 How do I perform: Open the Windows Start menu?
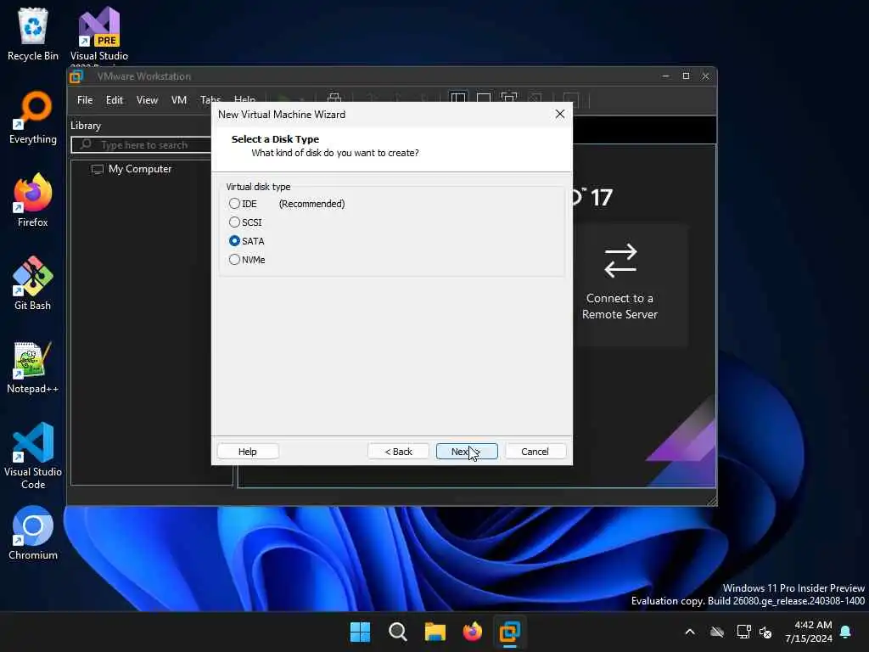pos(360,632)
